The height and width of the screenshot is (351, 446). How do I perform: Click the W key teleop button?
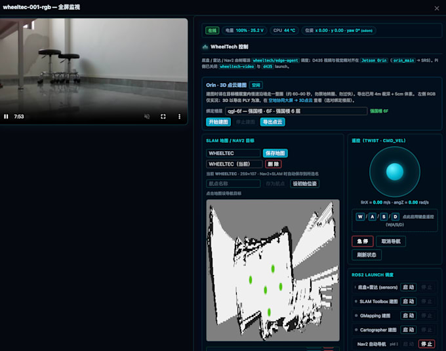(x=360, y=217)
